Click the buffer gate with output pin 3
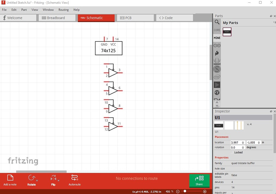The width and height of the screenshot is (276, 194). point(113,73)
